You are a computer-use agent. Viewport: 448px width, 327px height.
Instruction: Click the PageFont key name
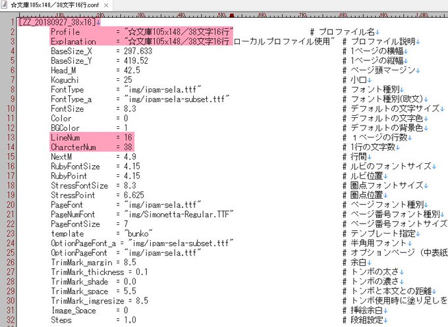point(67,205)
